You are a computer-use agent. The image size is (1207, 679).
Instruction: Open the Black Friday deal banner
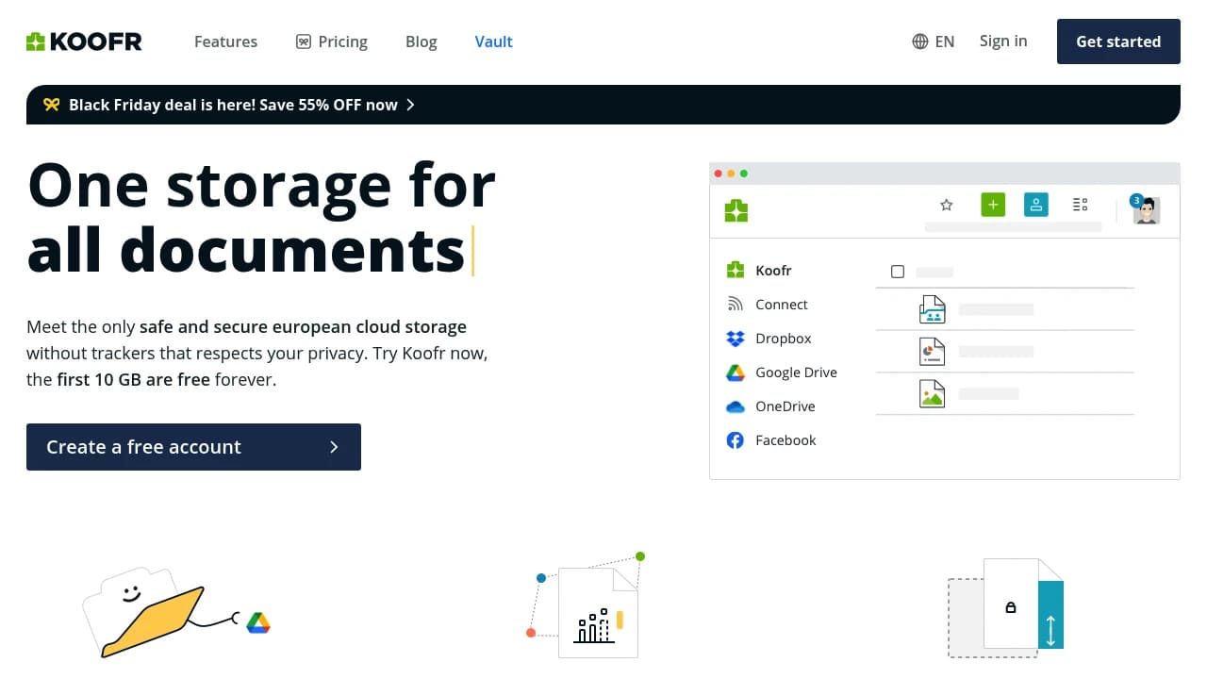[x=603, y=105]
